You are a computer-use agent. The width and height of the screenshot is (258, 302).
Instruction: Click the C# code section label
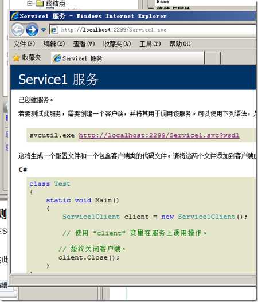pyautogui.click(x=23, y=170)
